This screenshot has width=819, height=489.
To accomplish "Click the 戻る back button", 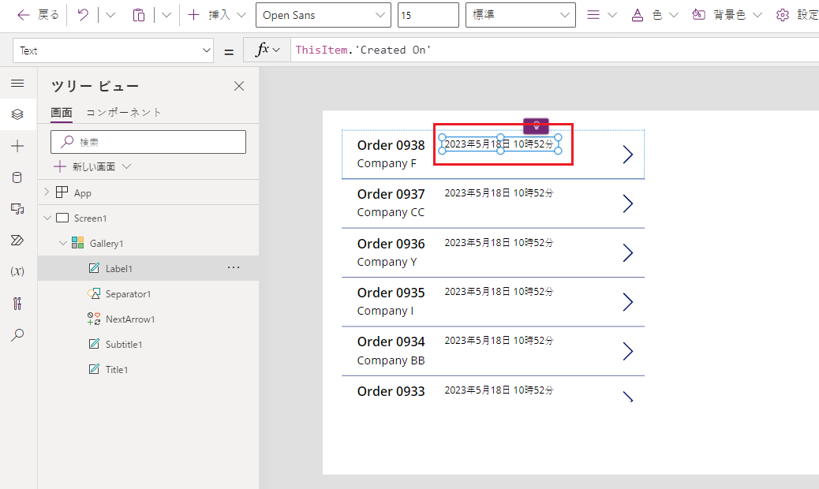I will click(38, 15).
